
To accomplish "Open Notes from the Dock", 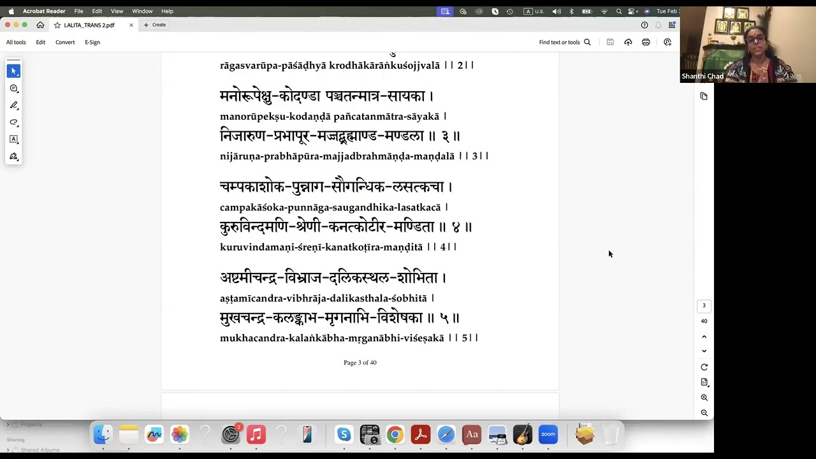I will [x=128, y=434].
